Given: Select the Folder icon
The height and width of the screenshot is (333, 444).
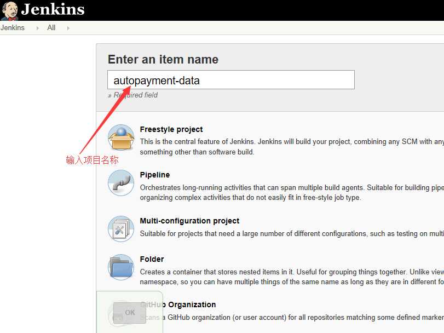Looking at the screenshot, I should pyautogui.click(x=121, y=267).
